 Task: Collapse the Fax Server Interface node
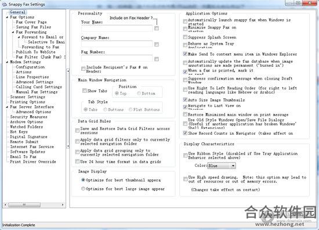point(7,107)
